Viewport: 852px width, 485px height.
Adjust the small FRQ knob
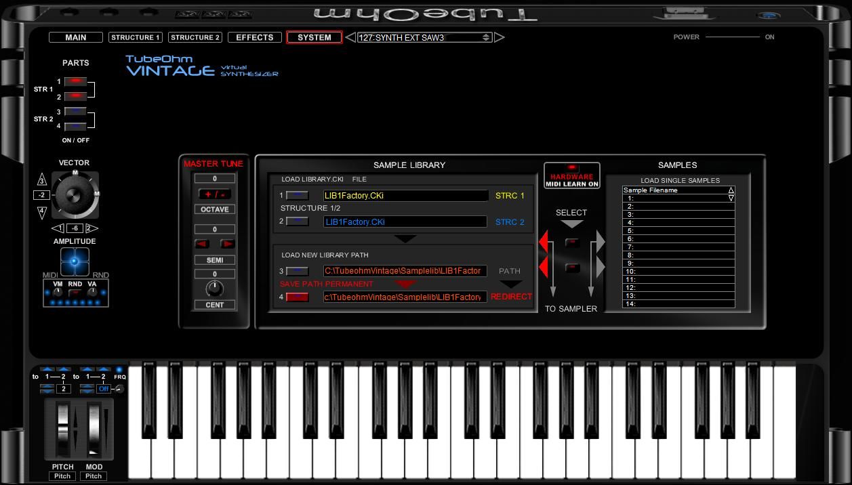(119, 389)
